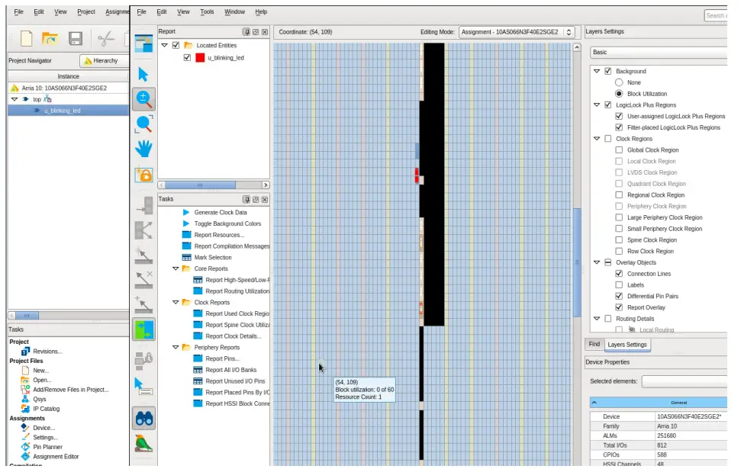
Task: Click the Qsys icon in Project Files
Action: click(25, 399)
